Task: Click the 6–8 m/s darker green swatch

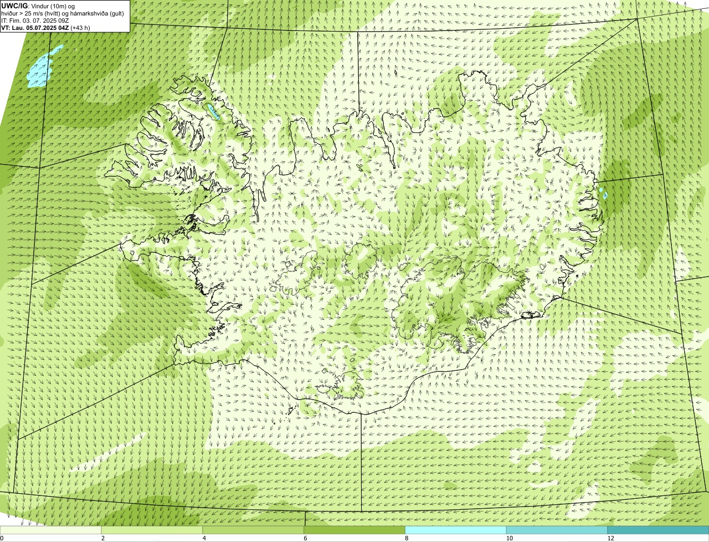Action: [x=354, y=530]
